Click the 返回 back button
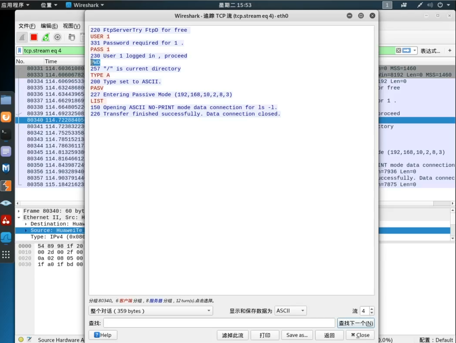 329,335
